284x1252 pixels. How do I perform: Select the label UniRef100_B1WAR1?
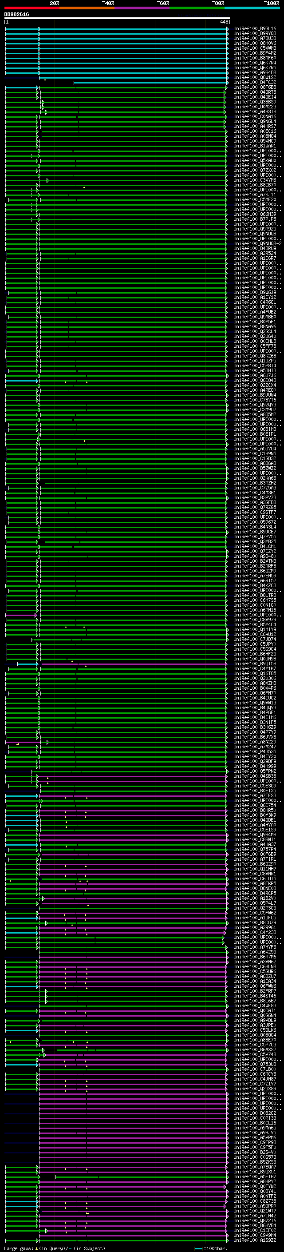pyautogui.click(x=255, y=146)
